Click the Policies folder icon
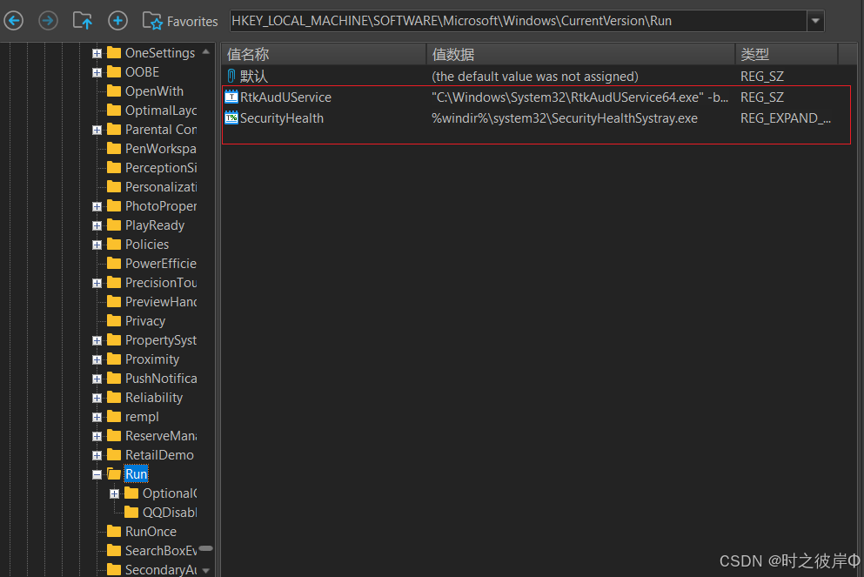 click(114, 245)
